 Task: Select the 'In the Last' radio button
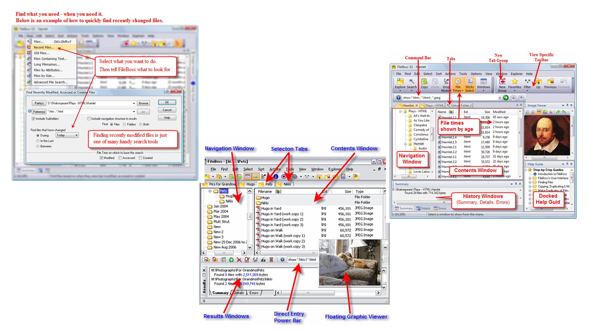point(38,141)
